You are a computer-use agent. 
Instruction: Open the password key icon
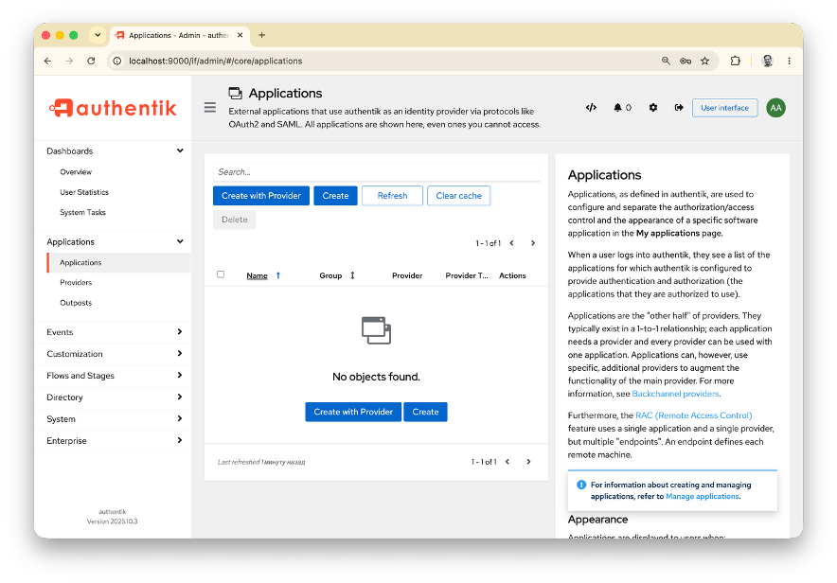[x=686, y=61]
